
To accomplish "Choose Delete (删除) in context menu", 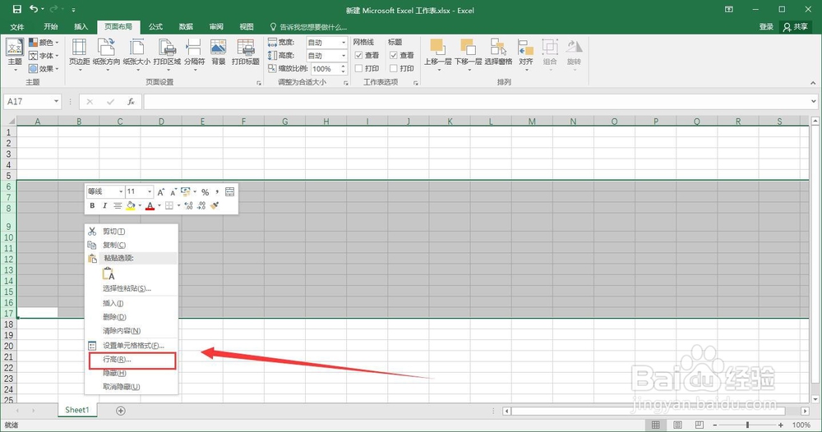I will point(132,317).
